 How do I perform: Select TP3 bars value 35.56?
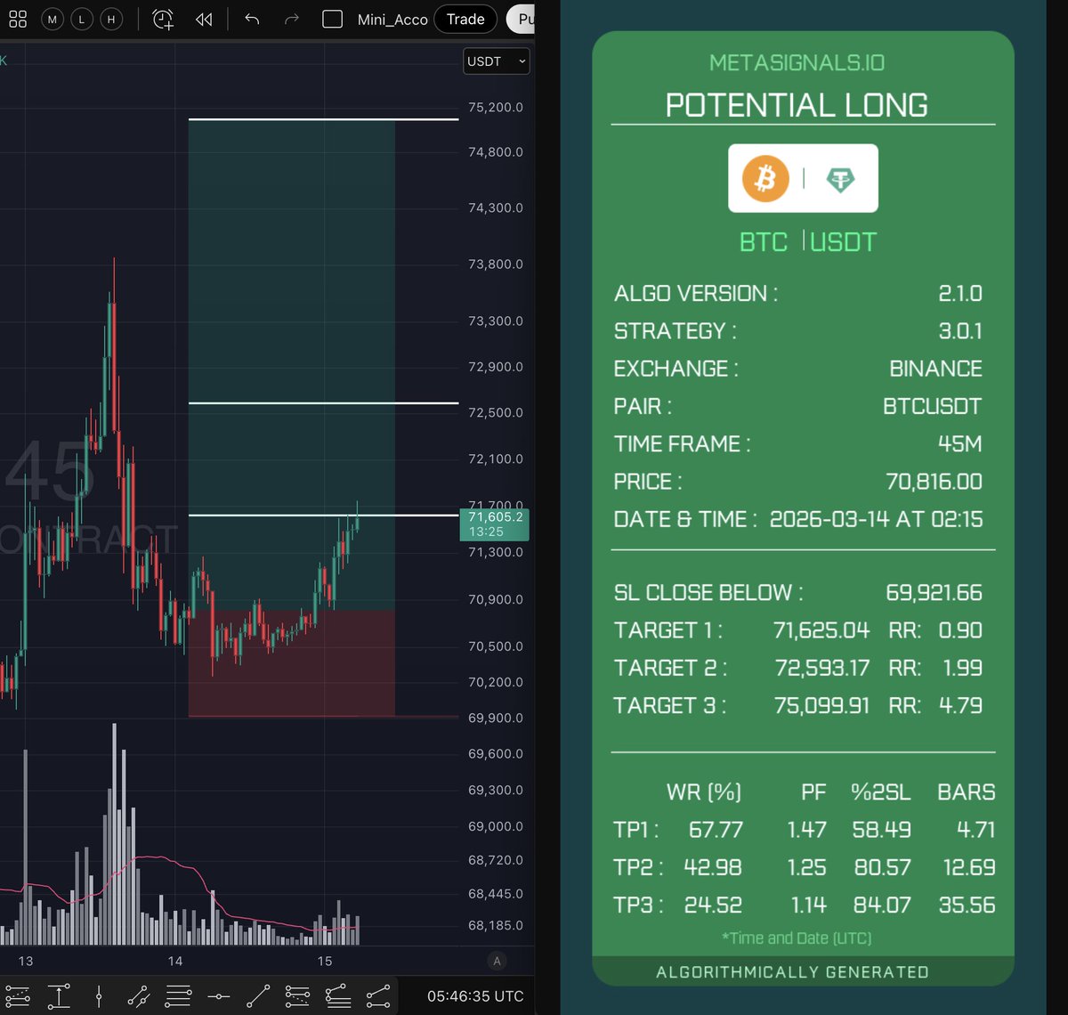pos(967,905)
